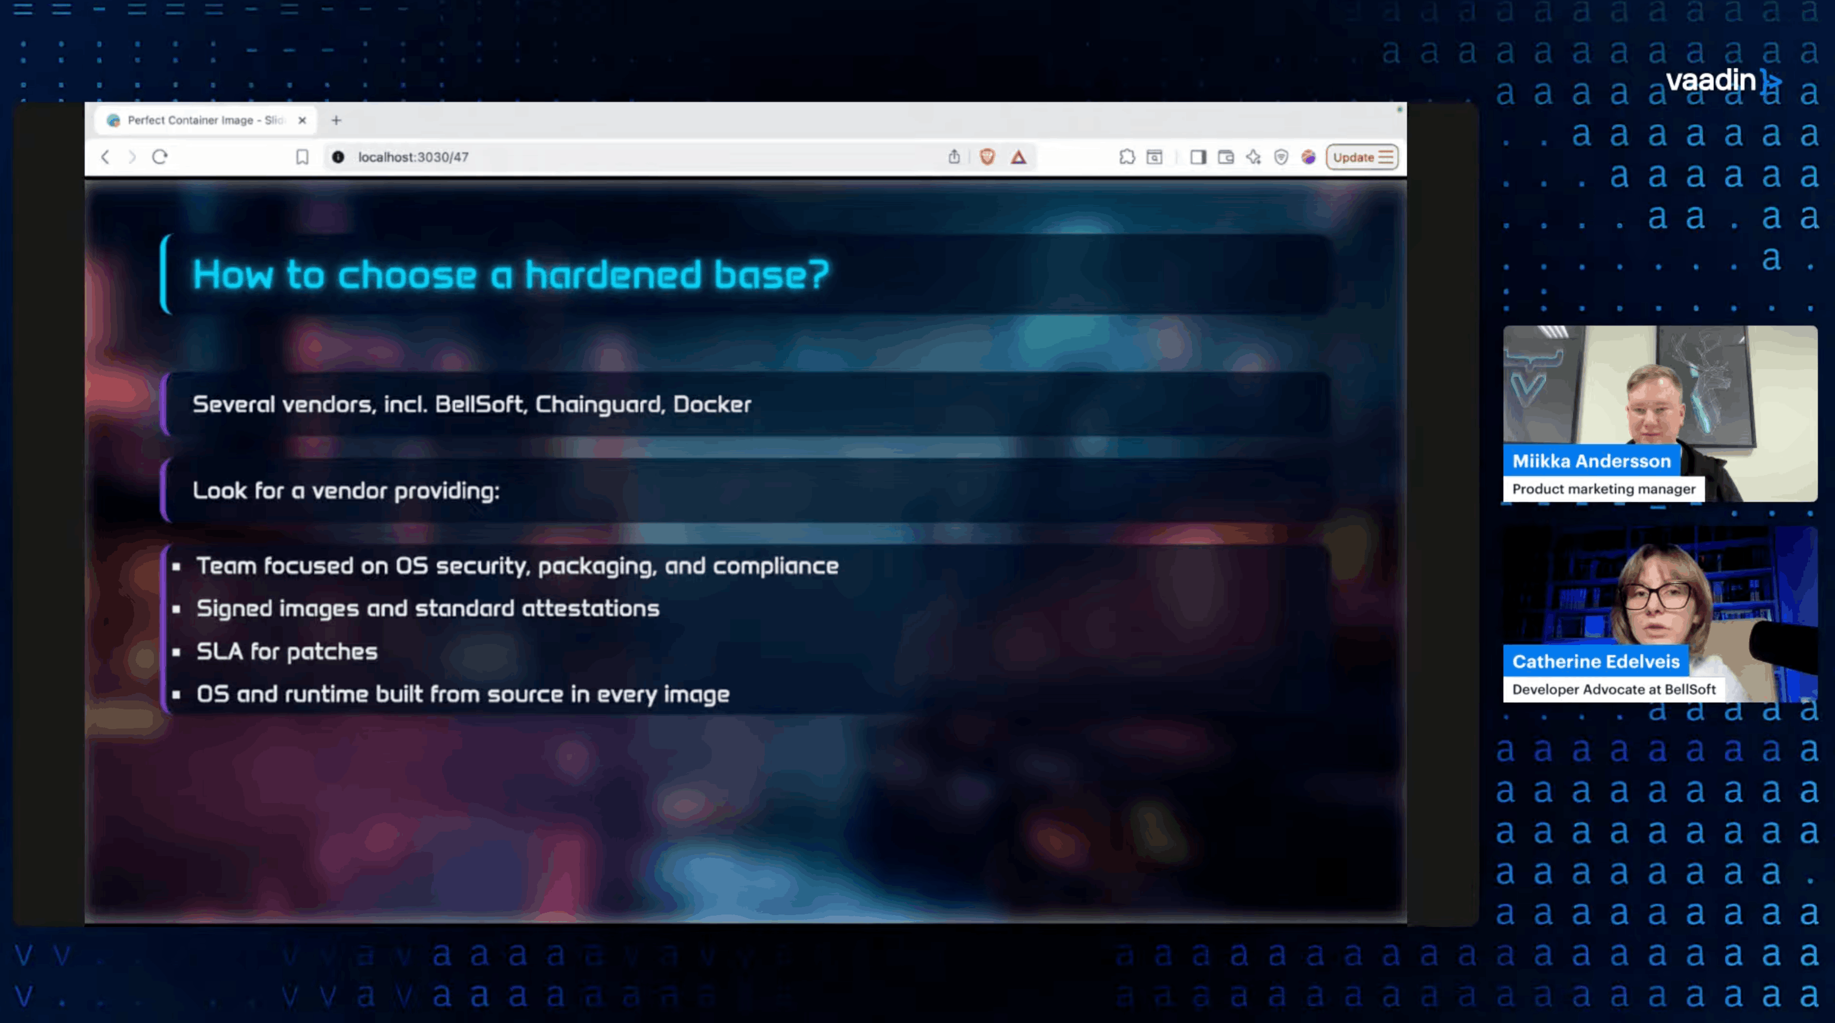Screen dimensions: 1835x1023
Task: Go back using the browser back arrow
Action: 105,157
